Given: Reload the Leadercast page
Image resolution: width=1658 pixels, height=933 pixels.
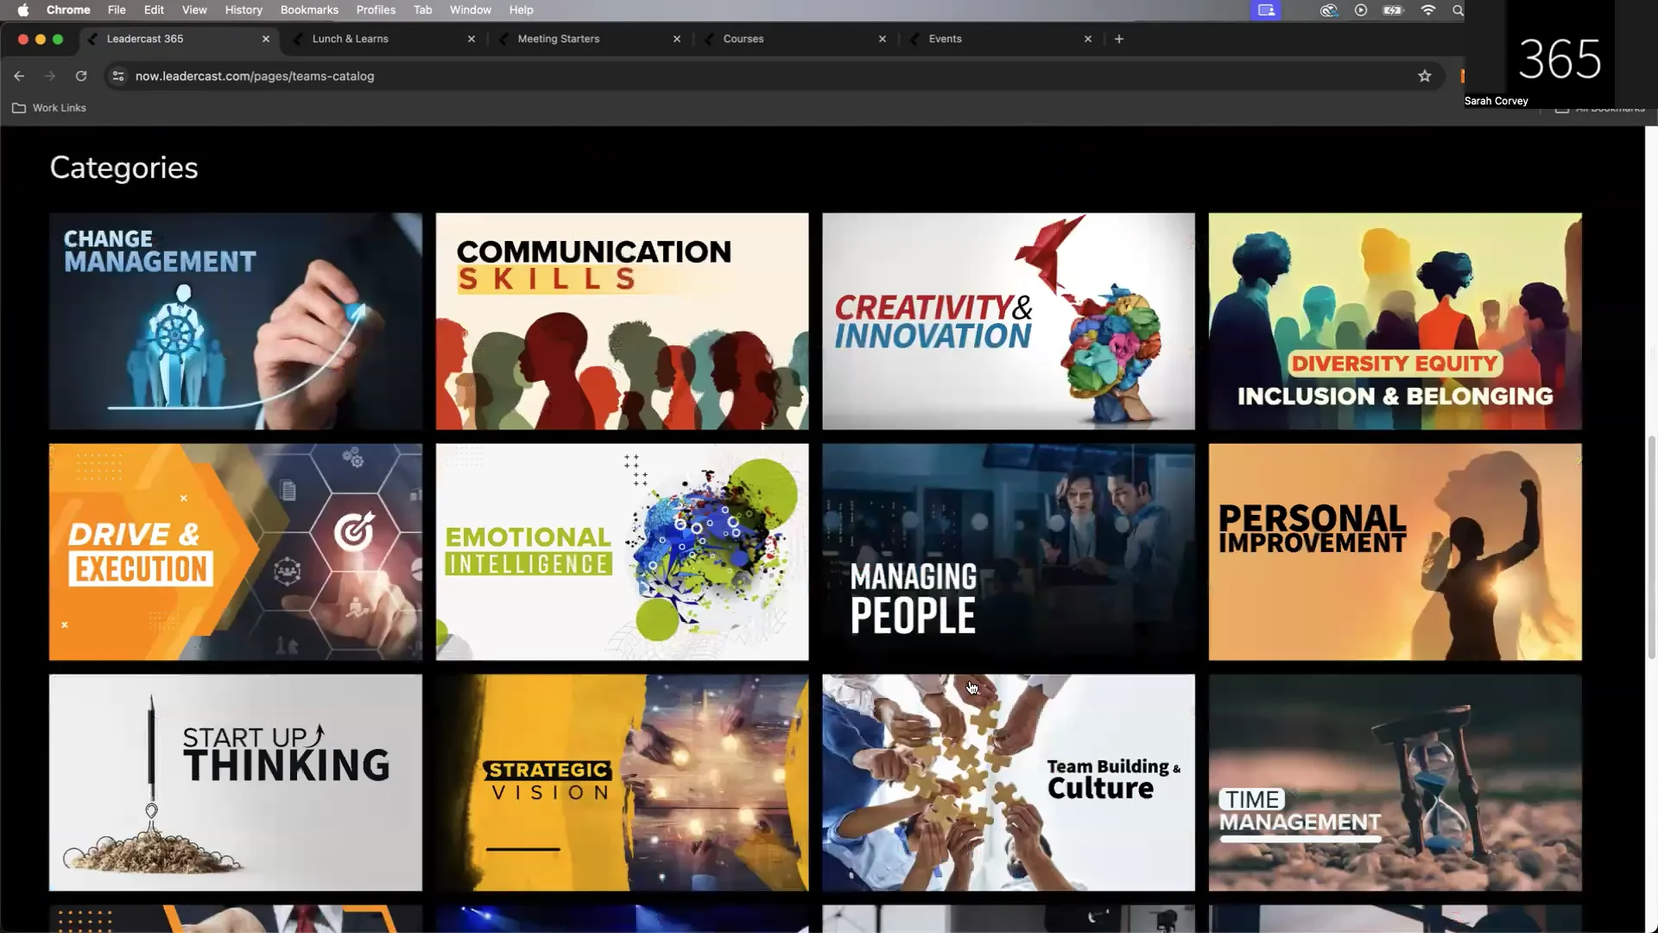Looking at the screenshot, I should pyautogui.click(x=81, y=76).
